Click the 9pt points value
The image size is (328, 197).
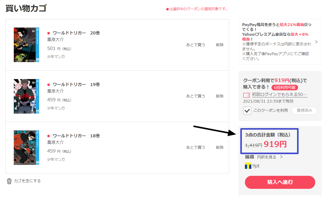point(256,166)
